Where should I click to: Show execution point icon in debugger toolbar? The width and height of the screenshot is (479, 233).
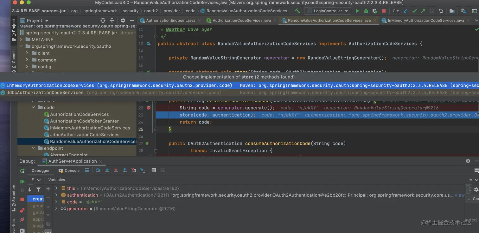pos(87,170)
